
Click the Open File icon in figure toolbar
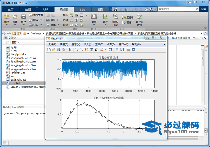pyautogui.click(x=53, y=50)
